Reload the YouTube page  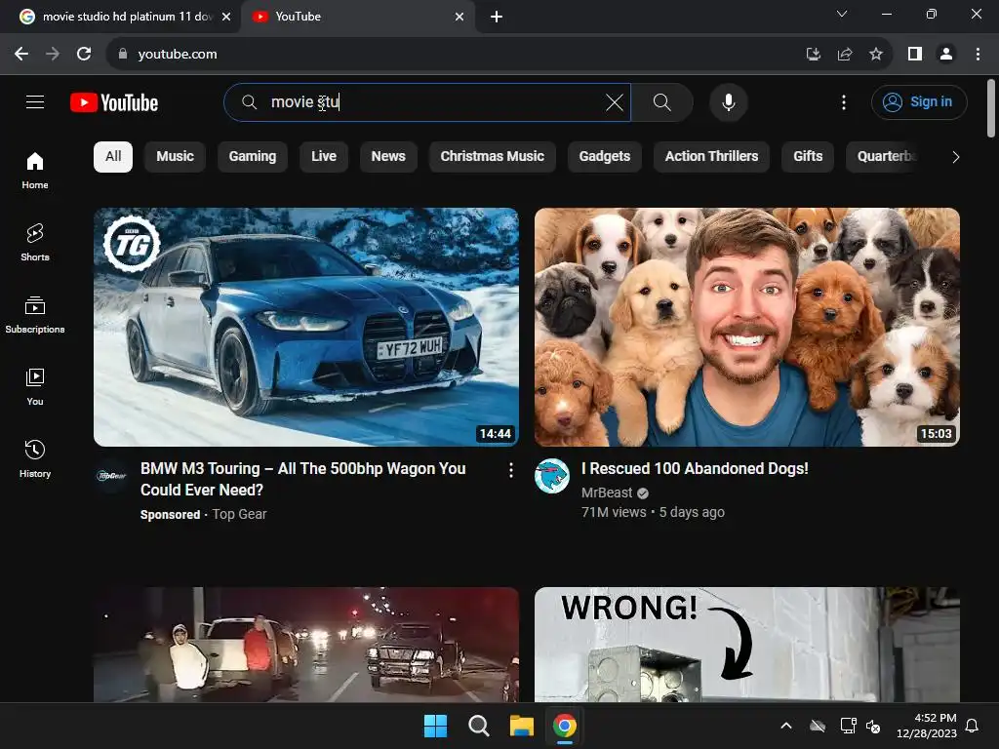(x=84, y=55)
